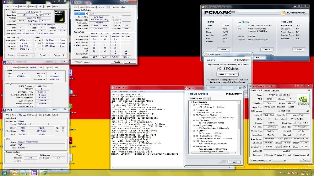Viewport: 314px width, 176px height.
Task: Click Details... under PCMark05 System
Action: point(267,49)
